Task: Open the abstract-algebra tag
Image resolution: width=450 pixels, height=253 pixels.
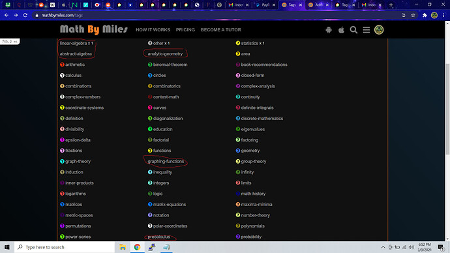Action: [x=76, y=54]
